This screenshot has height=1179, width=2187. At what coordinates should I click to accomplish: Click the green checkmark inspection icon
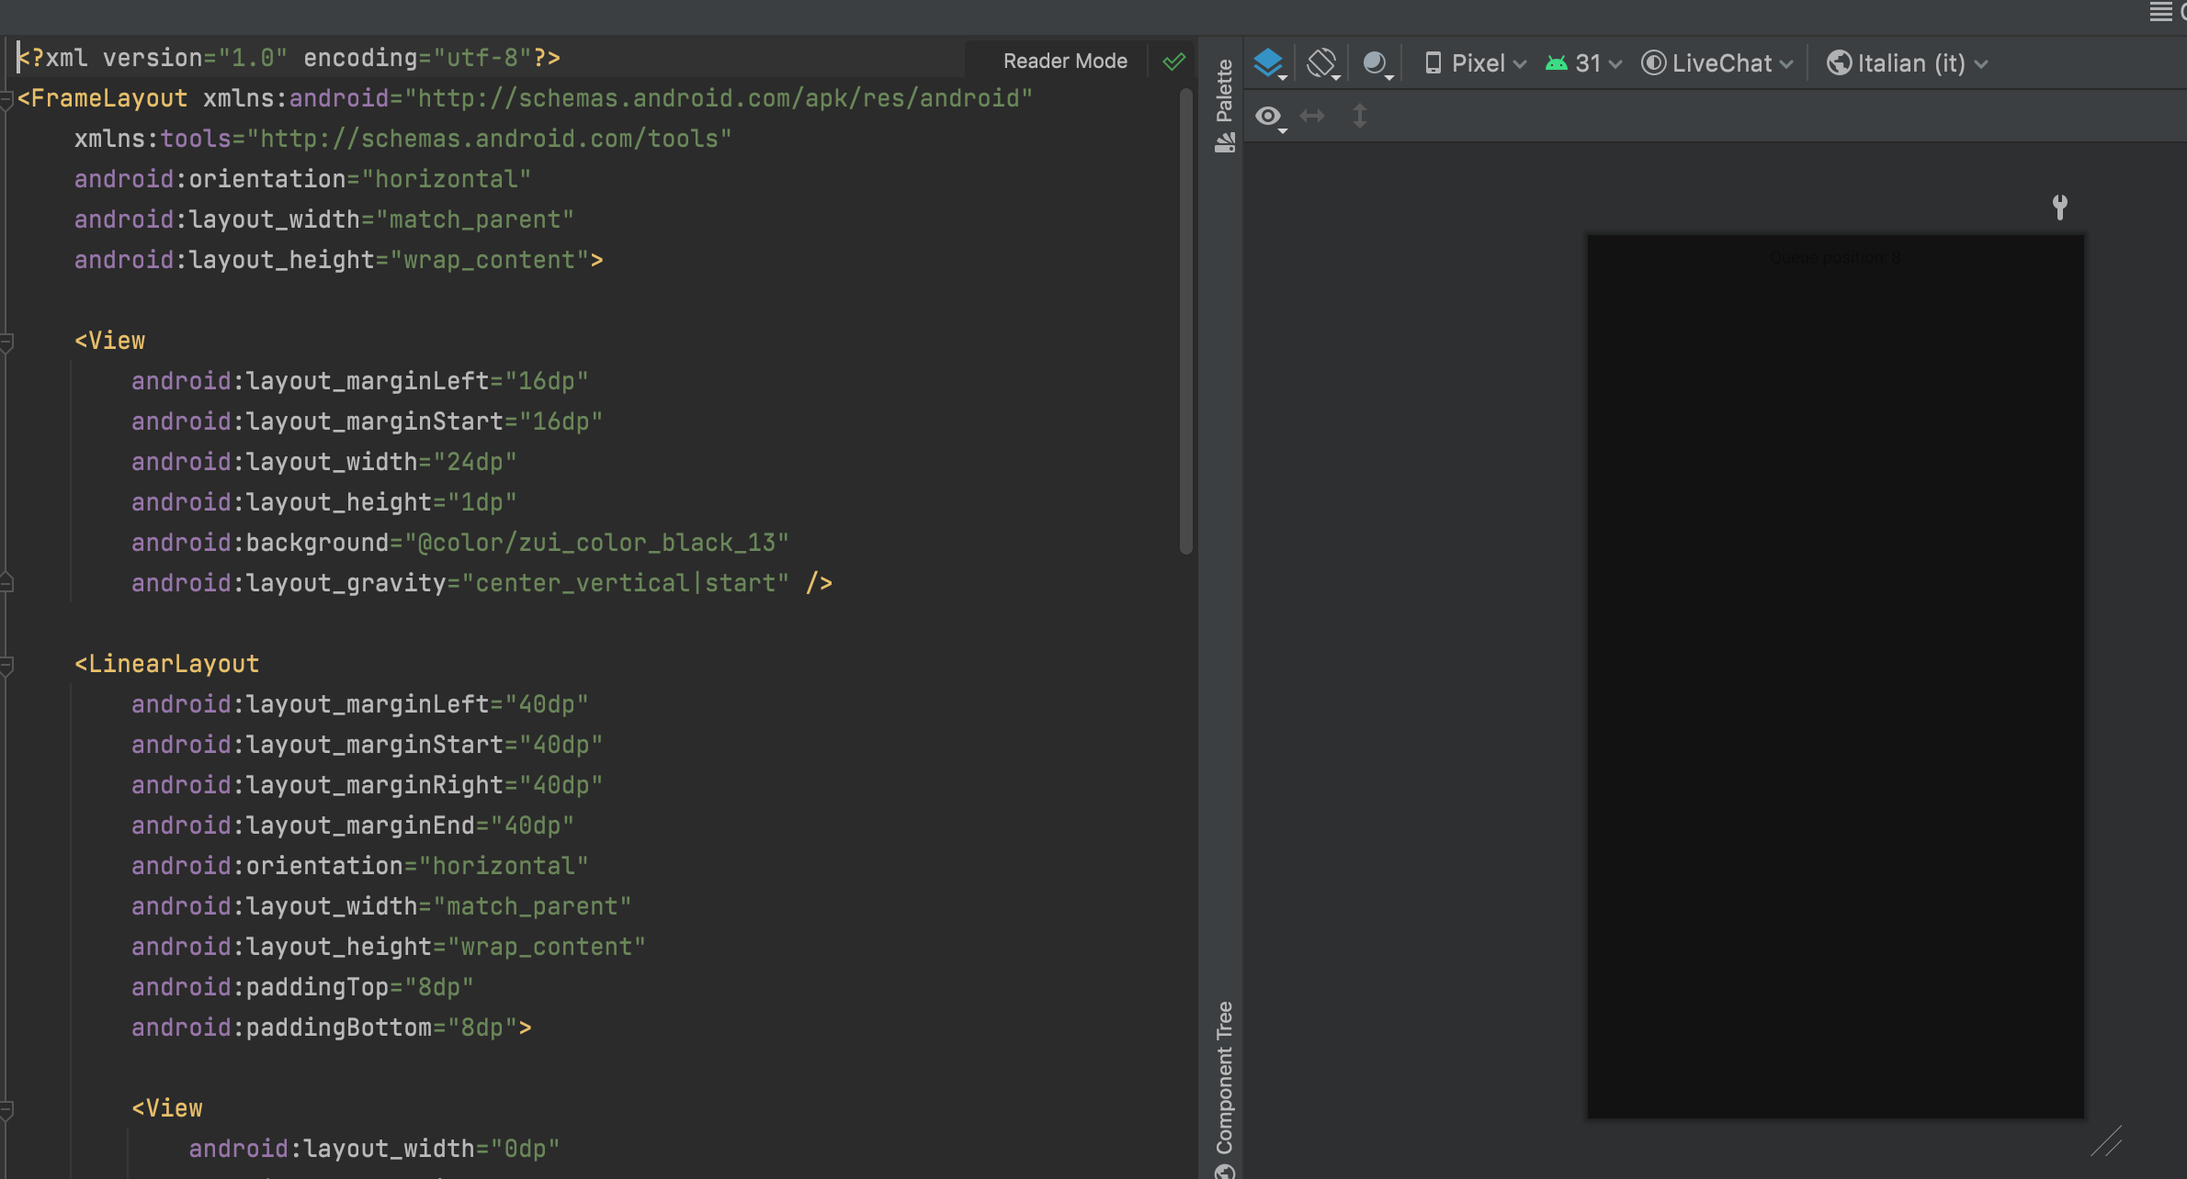1173,62
